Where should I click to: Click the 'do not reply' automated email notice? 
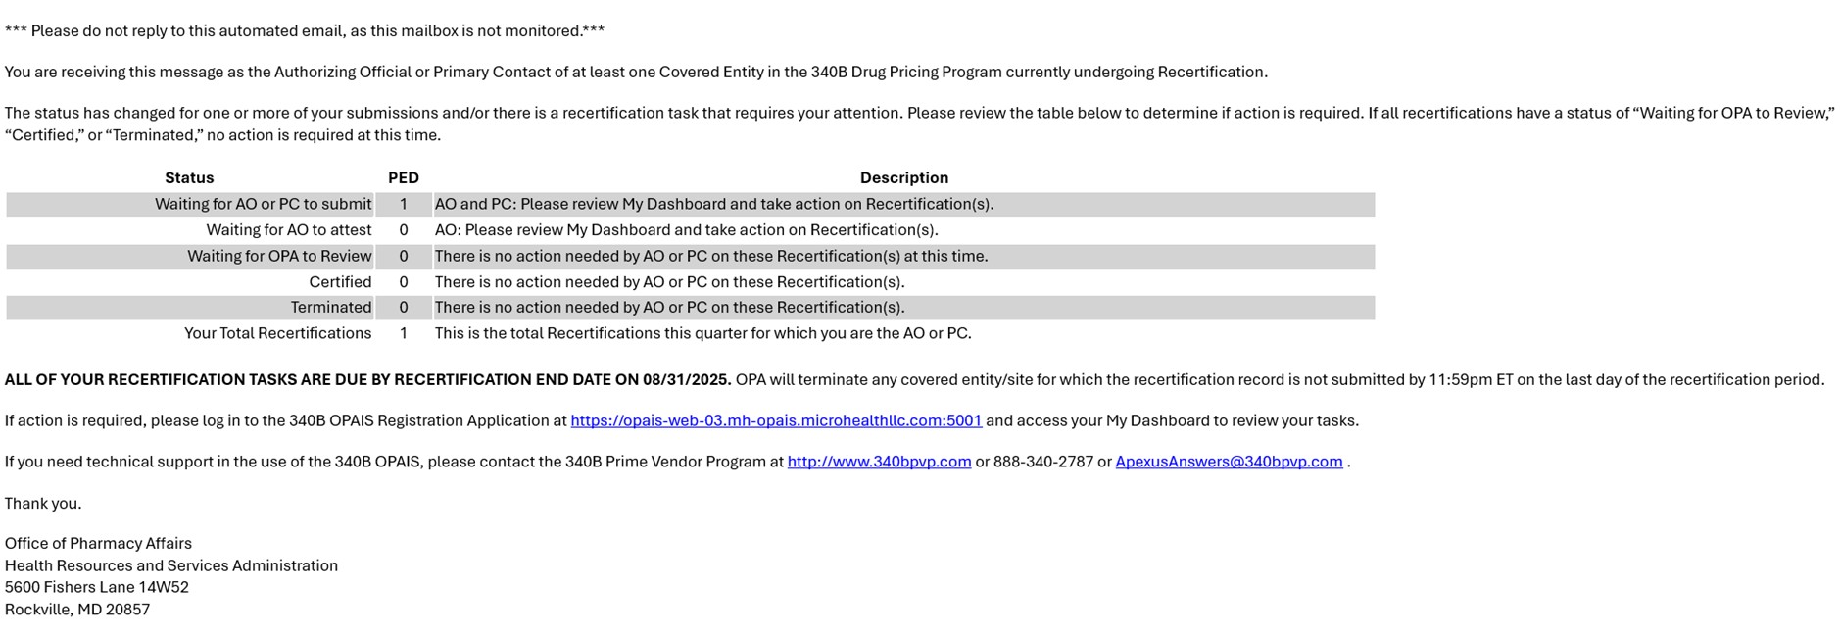point(304,31)
